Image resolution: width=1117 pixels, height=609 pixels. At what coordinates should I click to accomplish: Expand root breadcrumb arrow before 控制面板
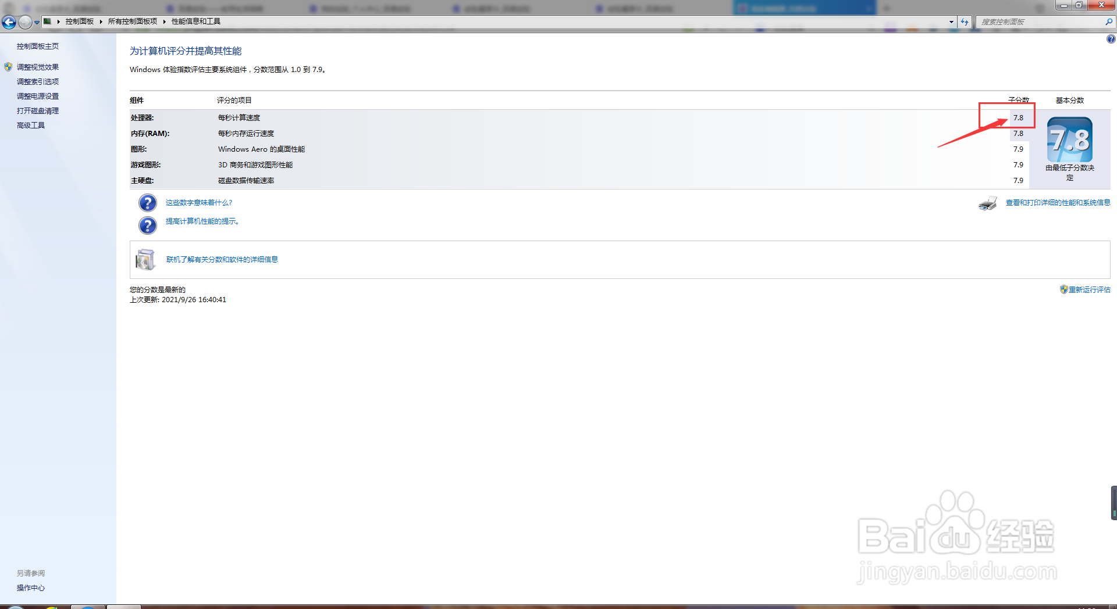(x=59, y=22)
